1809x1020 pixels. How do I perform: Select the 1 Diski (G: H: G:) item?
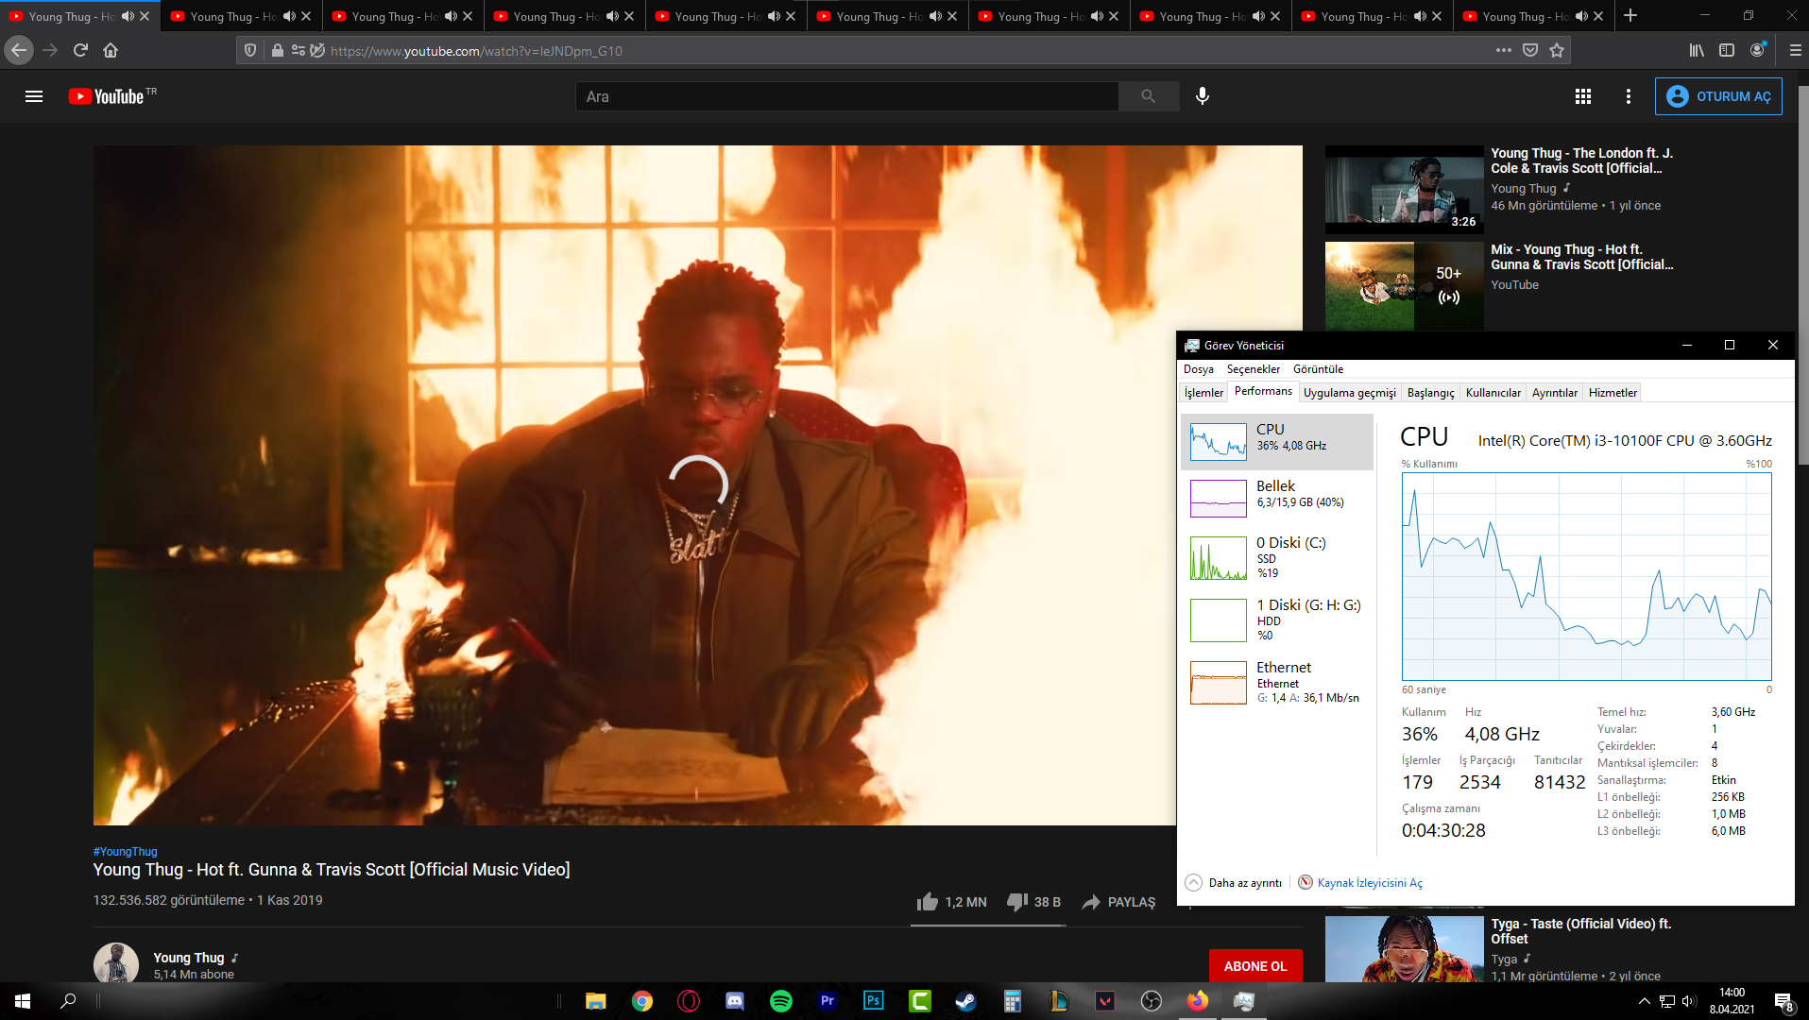(x=1277, y=620)
